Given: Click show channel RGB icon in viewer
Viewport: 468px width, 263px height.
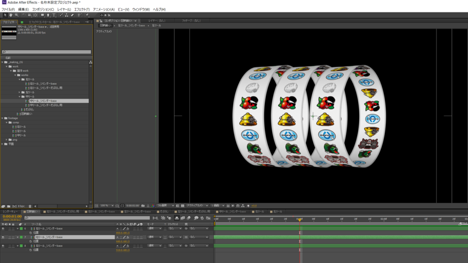Looking at the screenshot, I should click(x=153, y=206).
